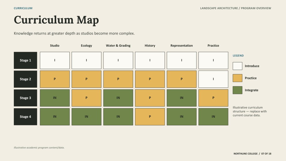
Task: Click the Stage 1 Studio cell
Action: point(55,60)
